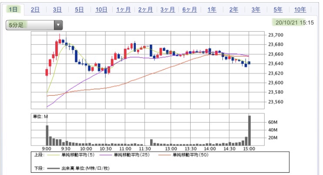This screenshot has width=323, height=175.
Task: Click the 11:00 time axis label
Action: [x=125, y=148]
